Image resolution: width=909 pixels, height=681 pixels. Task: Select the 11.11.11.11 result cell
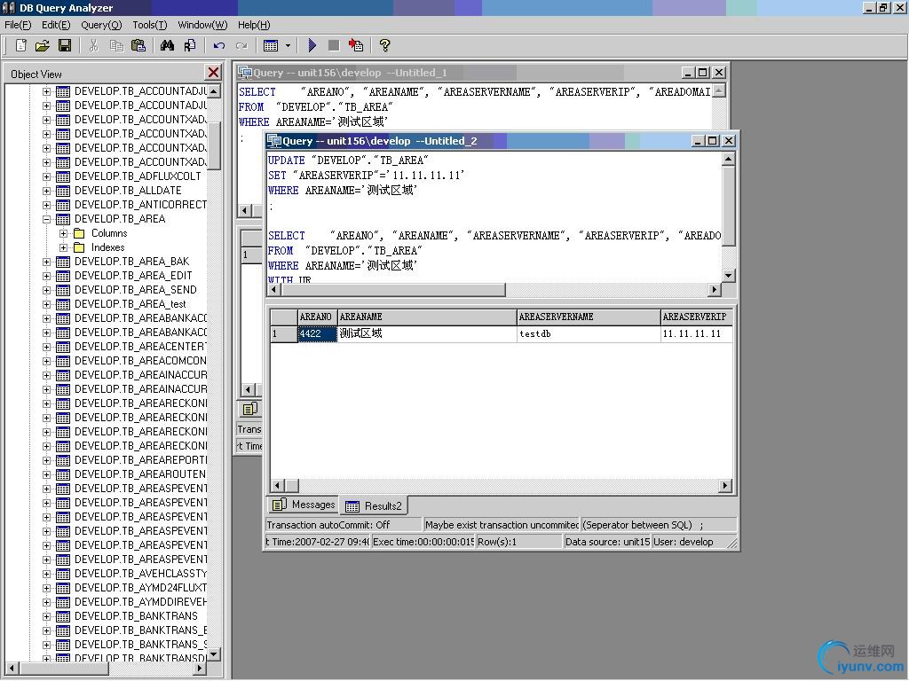696,333
